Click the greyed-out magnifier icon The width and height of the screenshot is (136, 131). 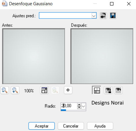pos(55,90)
